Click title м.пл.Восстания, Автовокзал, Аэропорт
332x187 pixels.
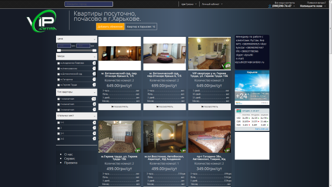pos(164,158)
